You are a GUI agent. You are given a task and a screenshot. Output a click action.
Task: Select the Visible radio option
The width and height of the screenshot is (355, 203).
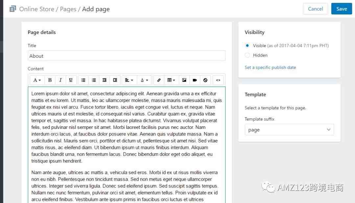click(x=247, y=45)
